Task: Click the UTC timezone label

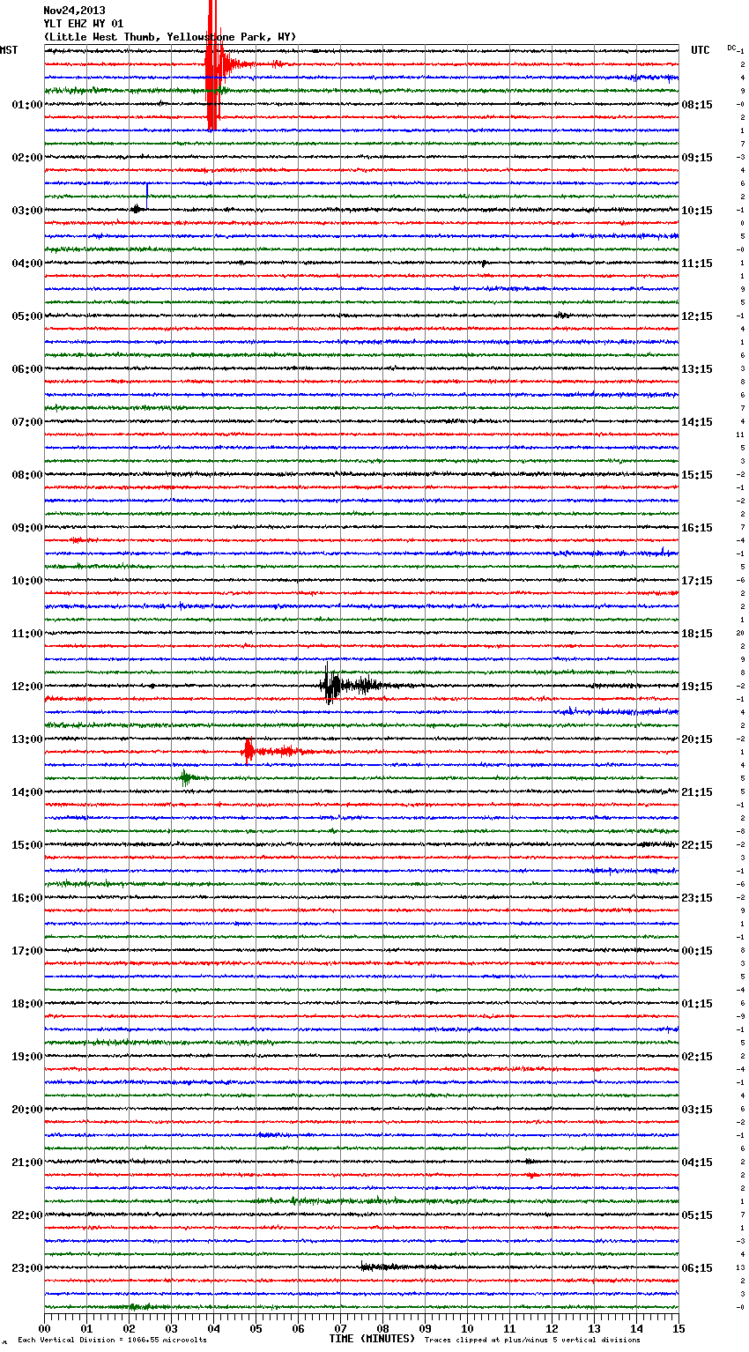Action: pos(701,50)
